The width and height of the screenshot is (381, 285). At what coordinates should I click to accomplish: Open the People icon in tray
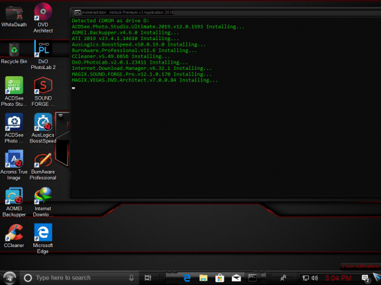point(283,278)
